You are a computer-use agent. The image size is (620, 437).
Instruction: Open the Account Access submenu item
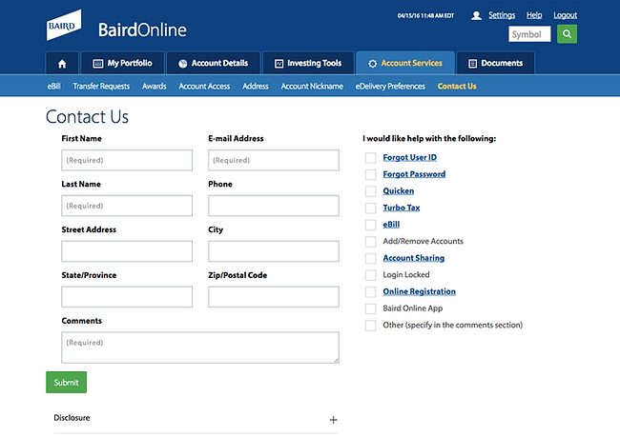pyautogui.click(x=204, y=86)
